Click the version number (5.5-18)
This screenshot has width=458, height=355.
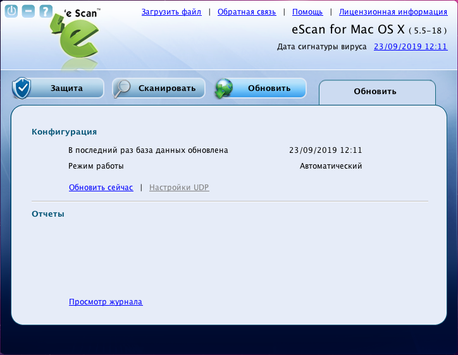[x=428, y=30]
